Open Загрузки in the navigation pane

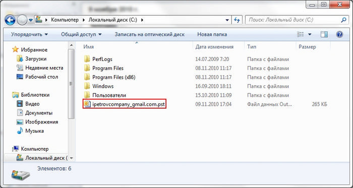coord(36,59)
